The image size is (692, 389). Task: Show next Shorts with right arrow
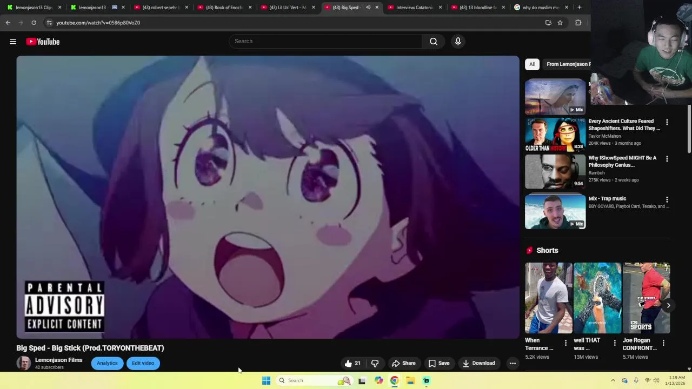tap(668, 305)
